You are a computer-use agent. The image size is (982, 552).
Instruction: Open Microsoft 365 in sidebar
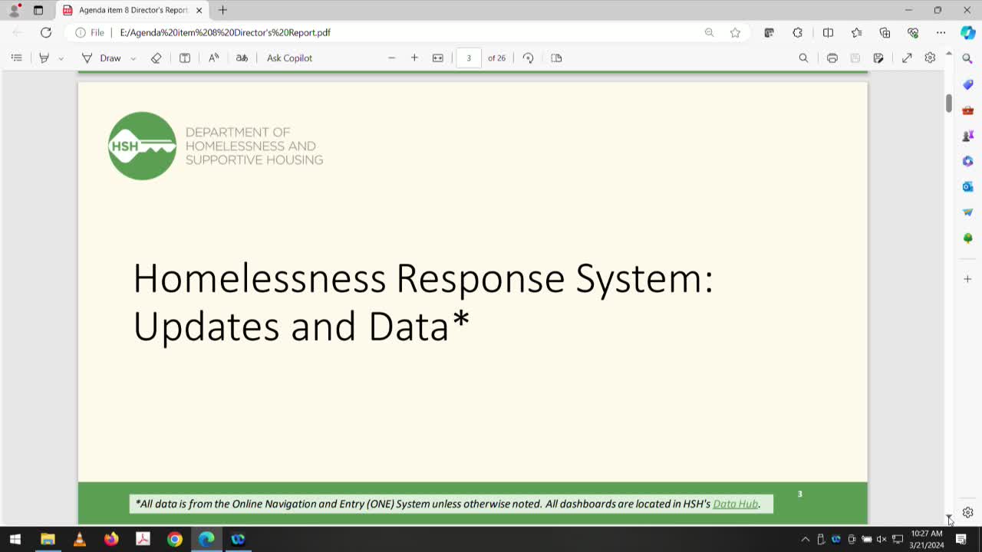click(x=967, y=161)
